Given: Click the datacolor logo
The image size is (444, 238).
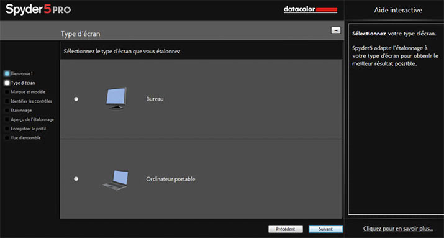Looking at the screenshot, I should (x=310, y=10).
